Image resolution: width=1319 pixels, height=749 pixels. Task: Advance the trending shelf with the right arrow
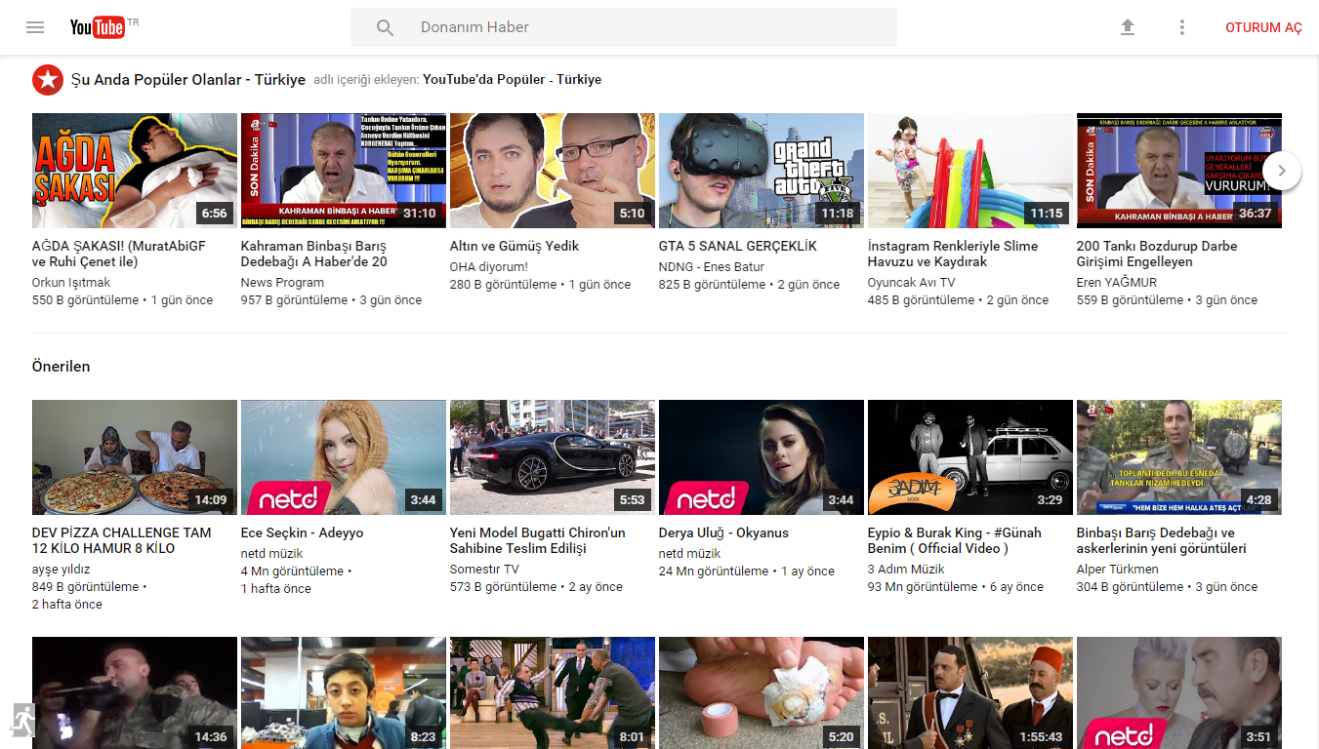point(1282,171)
